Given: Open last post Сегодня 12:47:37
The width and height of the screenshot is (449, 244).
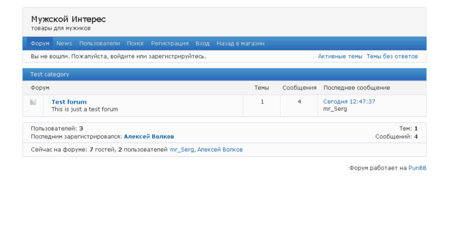Looking at the screenshot, I should (x=349, y=102).
